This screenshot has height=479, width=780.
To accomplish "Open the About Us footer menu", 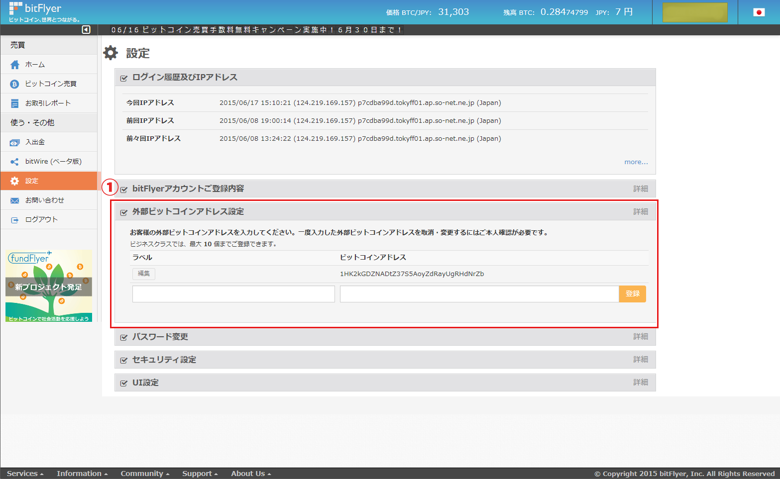I will [x=251, y=474].
